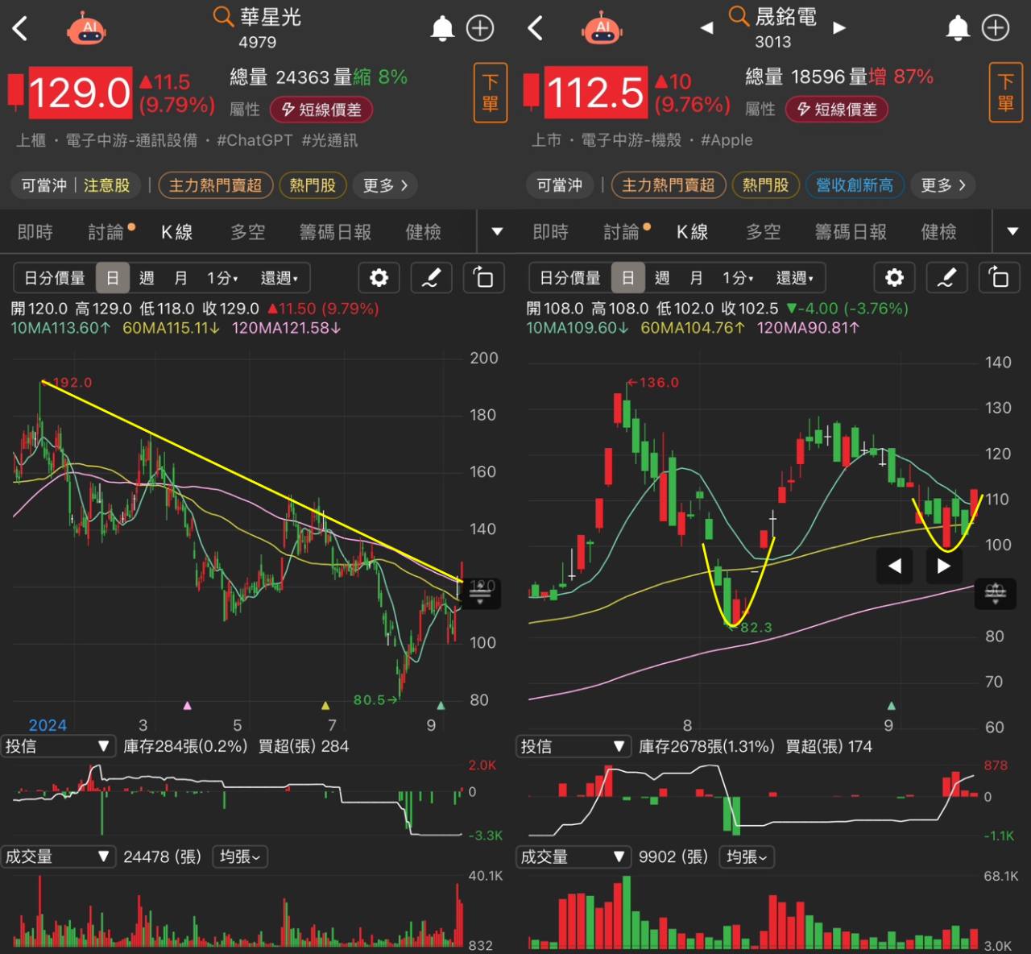Screen dimensions: 1031x954
Task: Tap the yellow event marker near month 7
Action: tap(325, 706)
